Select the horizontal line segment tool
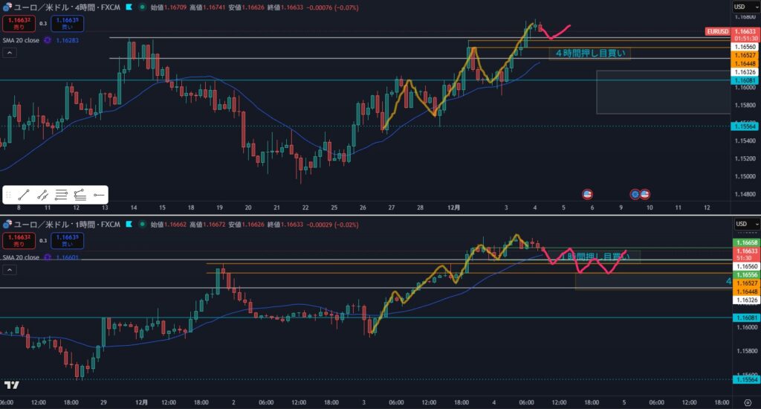The height and width of the screenshot is (409, 761). pyautogui.click(x=99, y=195)
